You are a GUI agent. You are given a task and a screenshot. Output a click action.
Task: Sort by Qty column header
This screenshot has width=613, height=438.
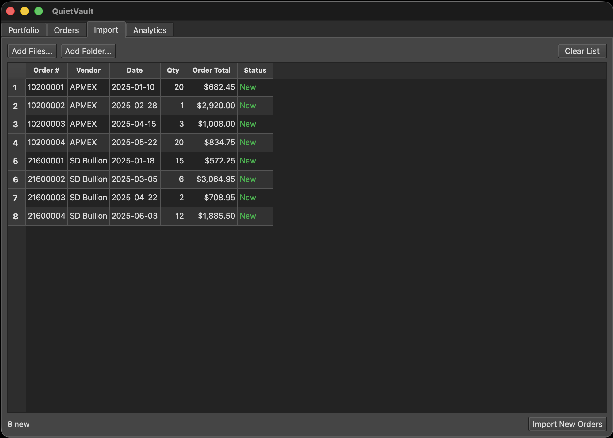pos(173,70)
